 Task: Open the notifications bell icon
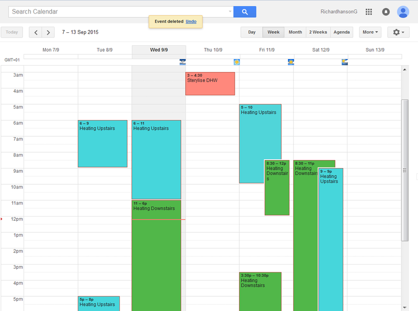pos(386,11)
